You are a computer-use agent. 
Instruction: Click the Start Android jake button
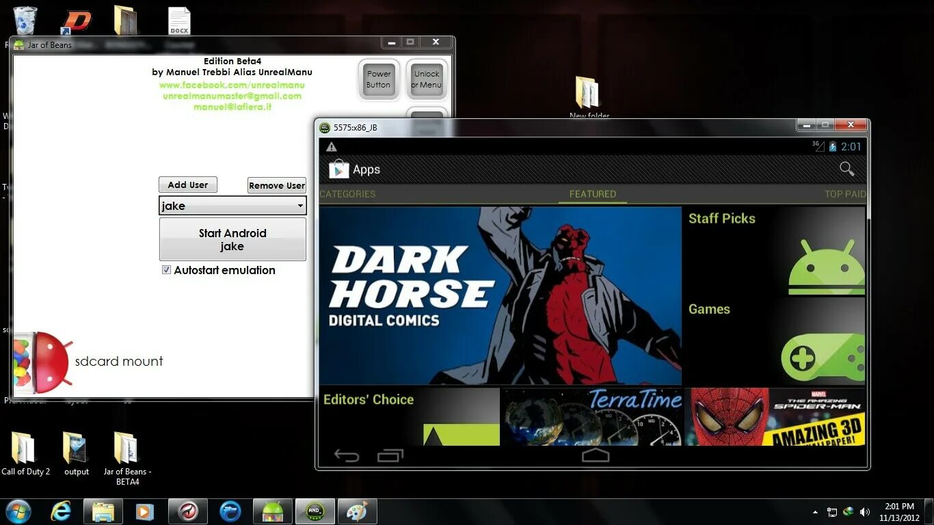point(232,239)
